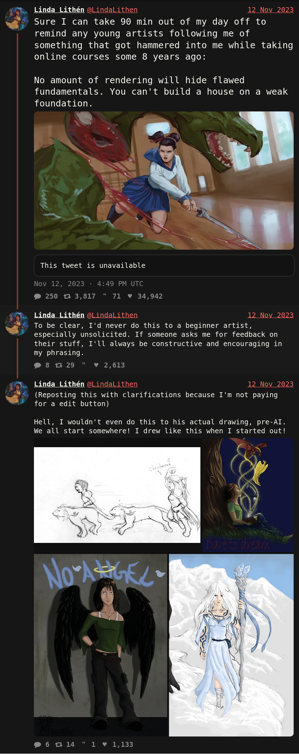Viewport: 299px width, 754px height.
Task: Click the heart icon showing 2,613 likes
Action: (96, 365)
